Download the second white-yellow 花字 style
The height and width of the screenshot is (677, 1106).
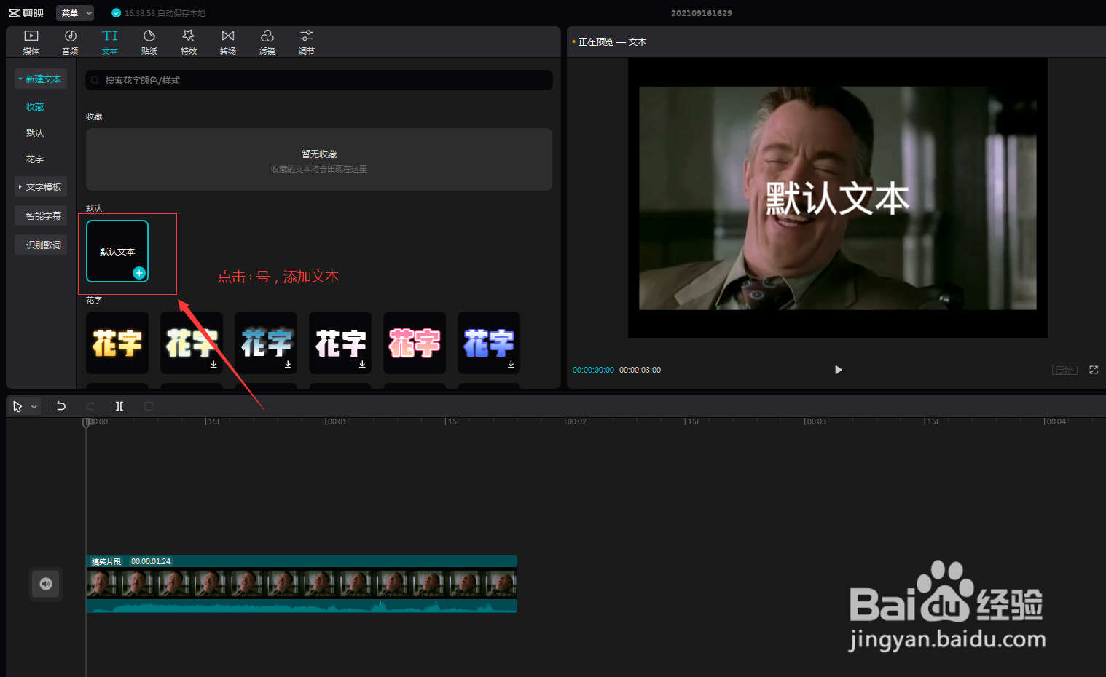click(x=213, y=364)
